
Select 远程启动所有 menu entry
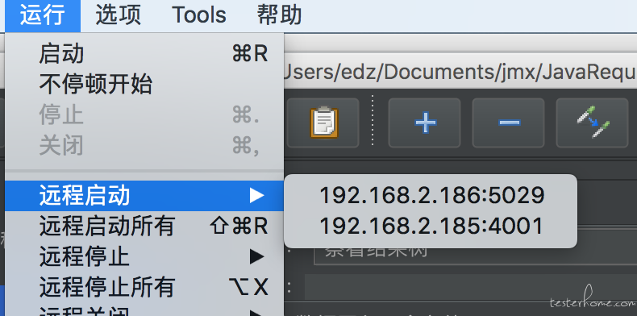click(x=144, y=226)
